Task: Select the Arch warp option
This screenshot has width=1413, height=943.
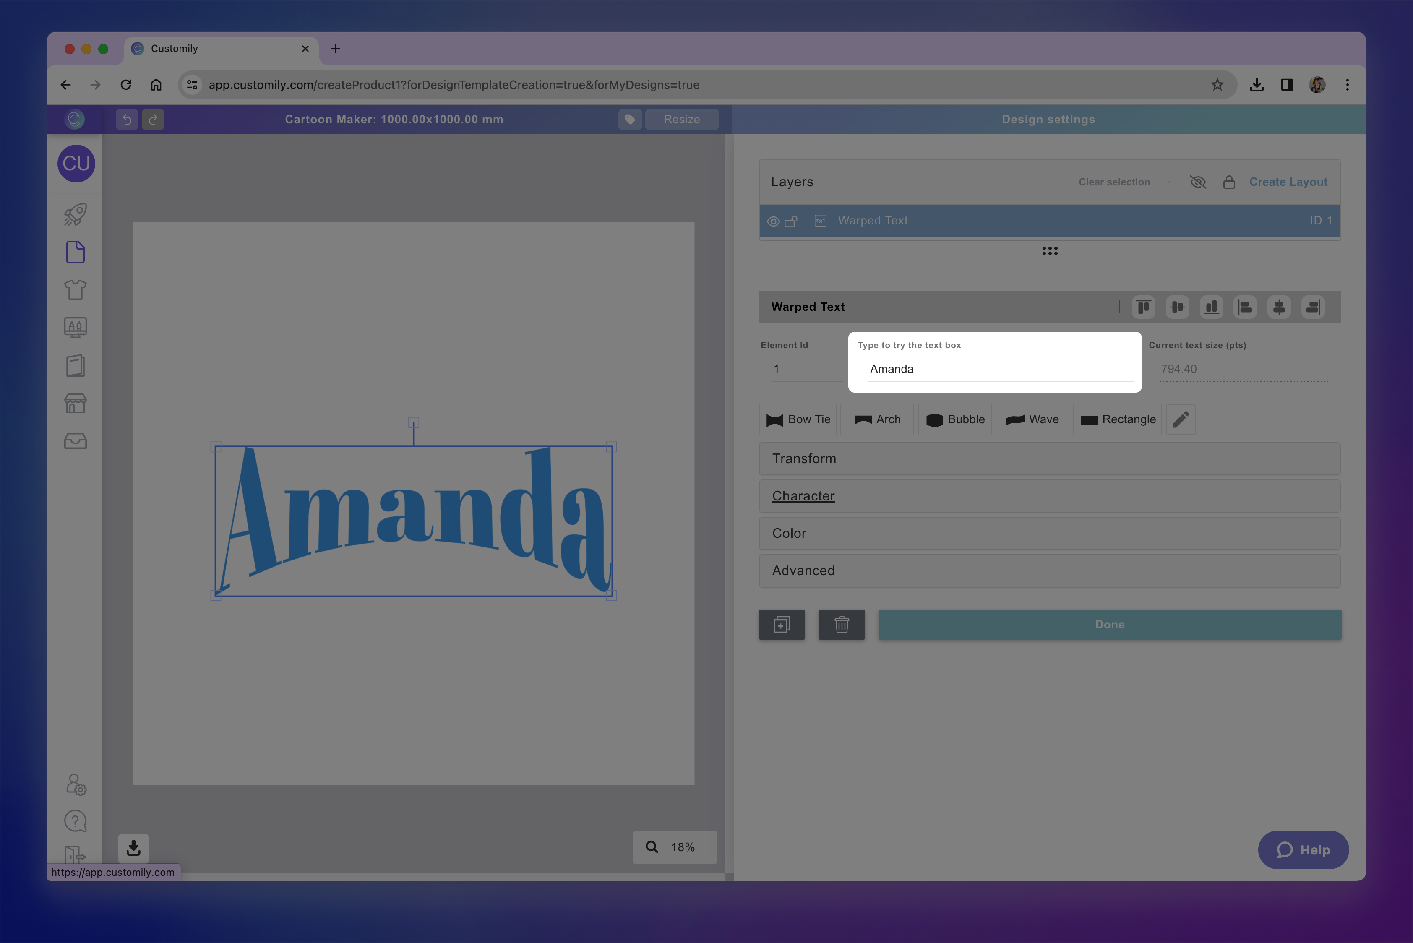Action: (x=877, y=419)
